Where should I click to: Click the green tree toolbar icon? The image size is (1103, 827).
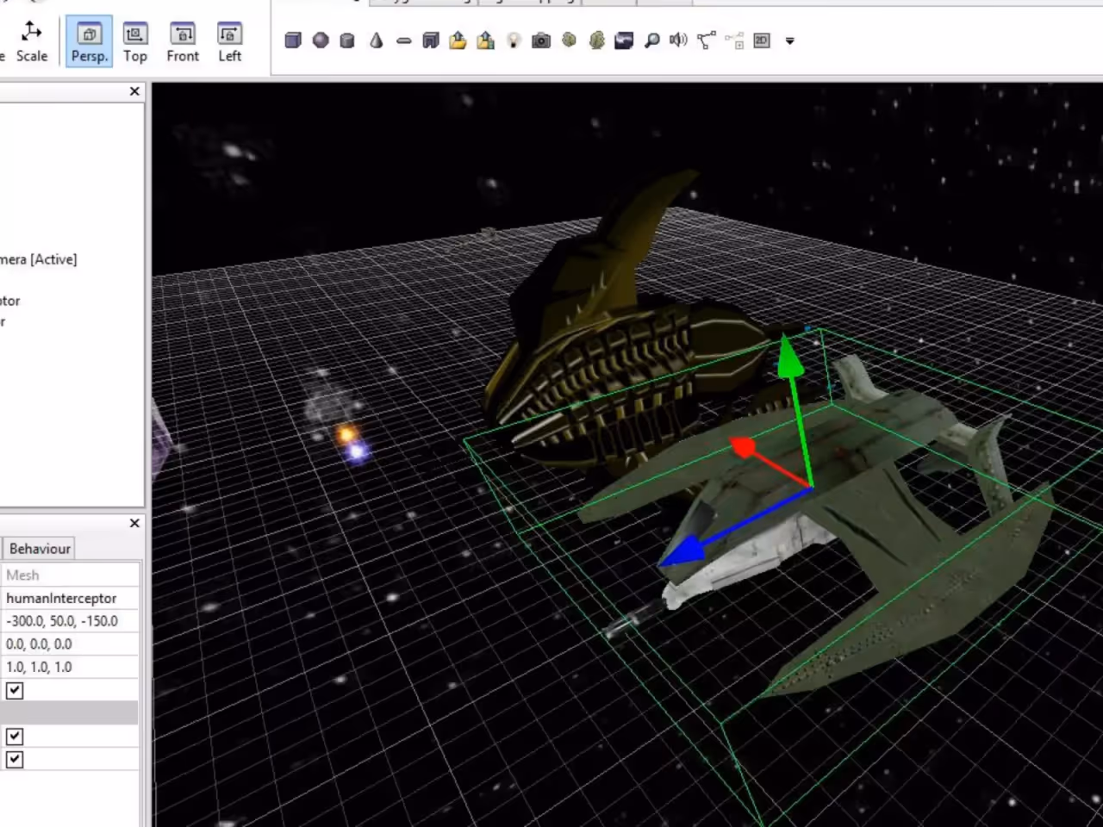point(596,40)
